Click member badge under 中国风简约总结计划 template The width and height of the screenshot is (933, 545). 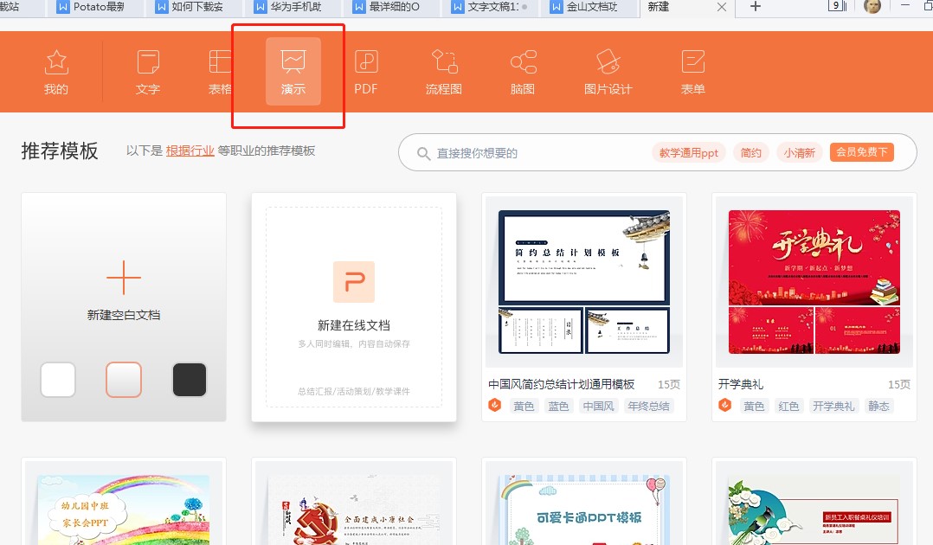(495, 405)
